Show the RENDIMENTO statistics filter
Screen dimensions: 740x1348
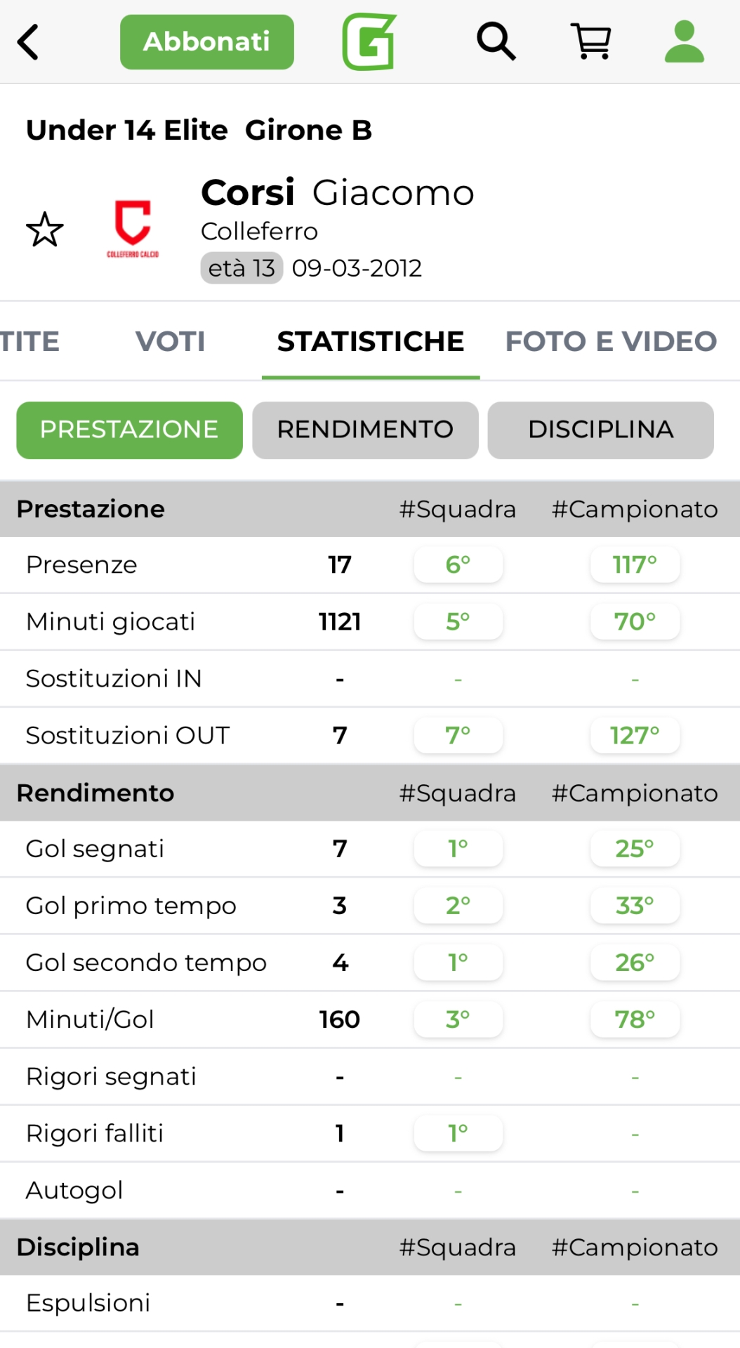click(365, 430)
